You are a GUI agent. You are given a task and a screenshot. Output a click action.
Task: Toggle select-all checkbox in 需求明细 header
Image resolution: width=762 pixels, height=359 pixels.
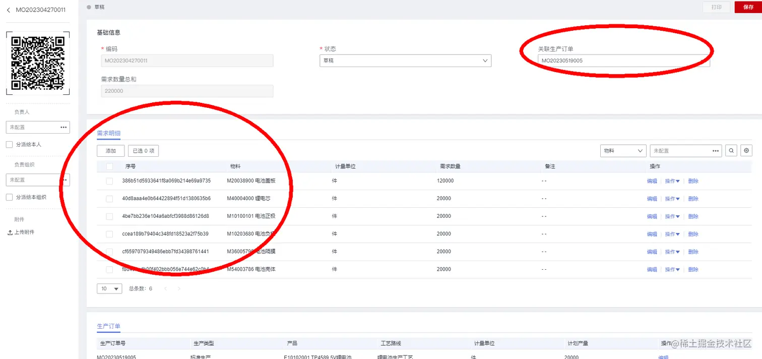click(x=109, y=166)
